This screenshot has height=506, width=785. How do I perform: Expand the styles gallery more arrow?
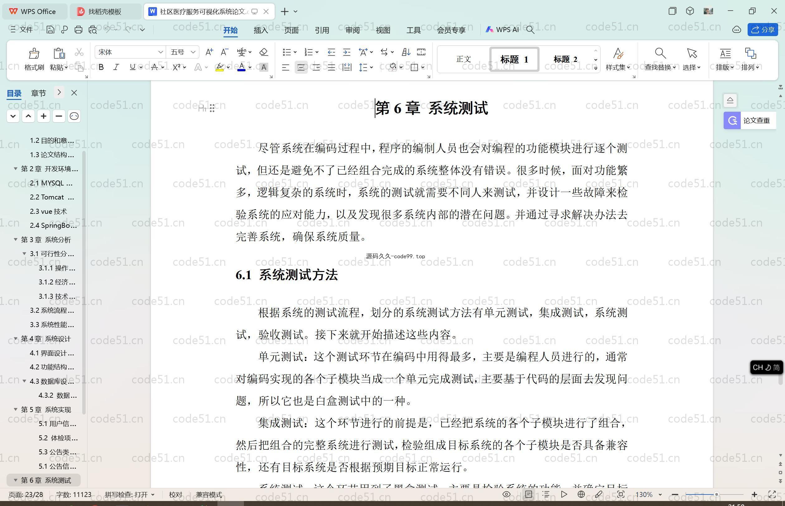tap(596, 68)
